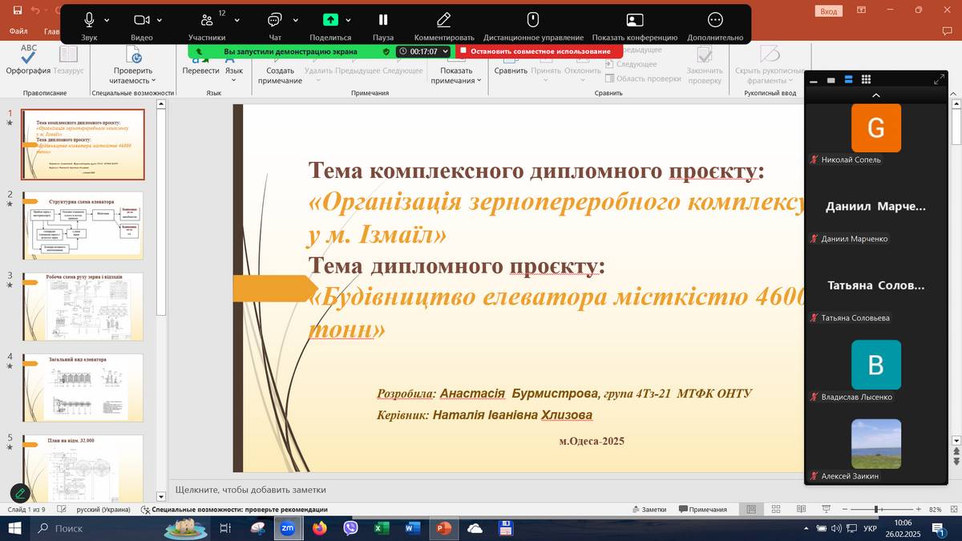This screenshot has width=962, height=541.
Task: Switch Zoom panel to active-speaker view
Action: coord(831,80)
